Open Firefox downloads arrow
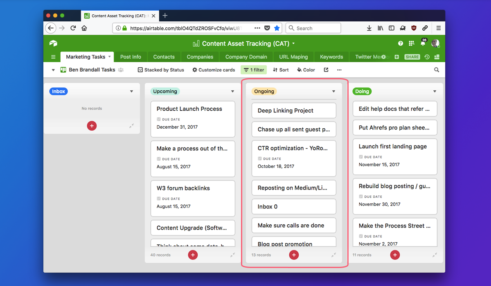491x286 pixels. pyautogui.click(x=369, y=28)
